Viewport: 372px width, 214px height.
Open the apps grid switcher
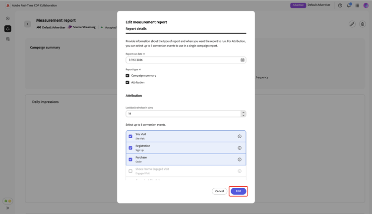pos(357,5)
